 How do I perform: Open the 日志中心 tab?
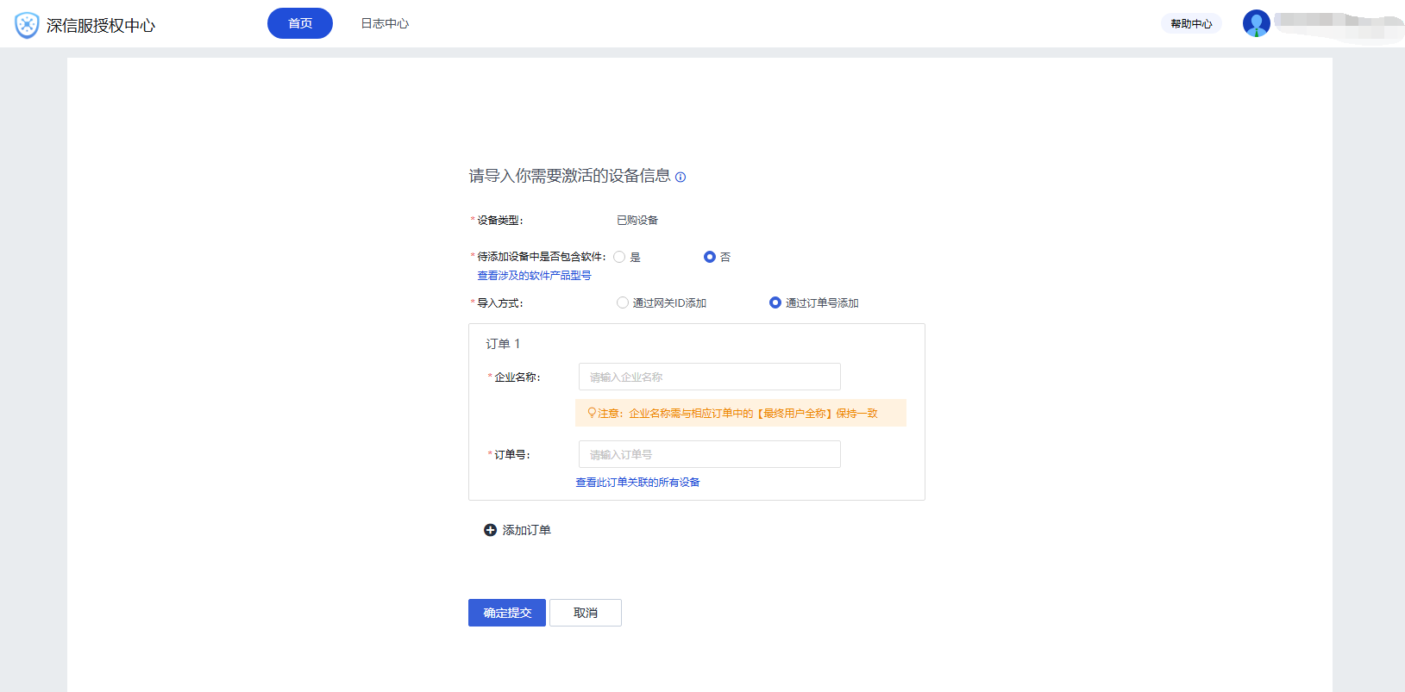coord(385,23)
